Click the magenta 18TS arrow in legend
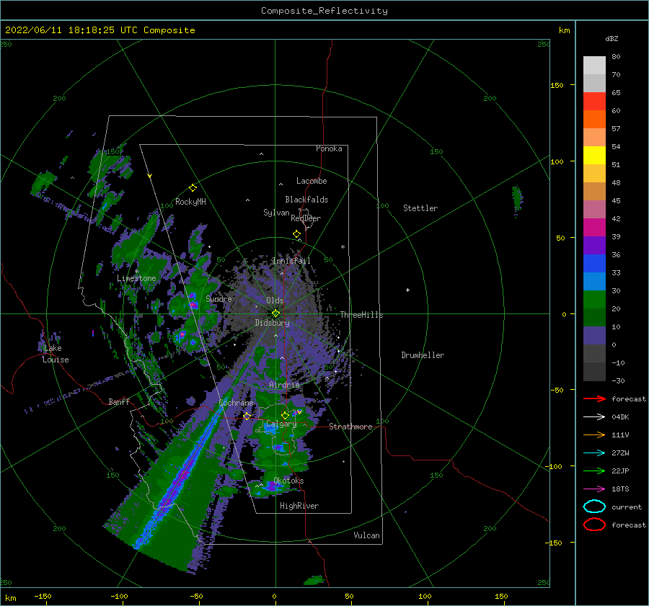Viewport: 649px width, 606px height. tap(594, 489)
